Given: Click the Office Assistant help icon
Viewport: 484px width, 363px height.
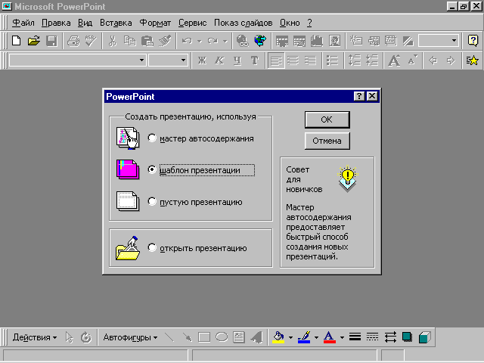Looking at the screenshot, I should pyautogui.click(x=473, y=41).
